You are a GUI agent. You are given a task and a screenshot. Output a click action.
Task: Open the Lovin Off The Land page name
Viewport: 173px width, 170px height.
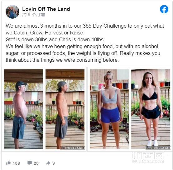[x=46, y=9]
